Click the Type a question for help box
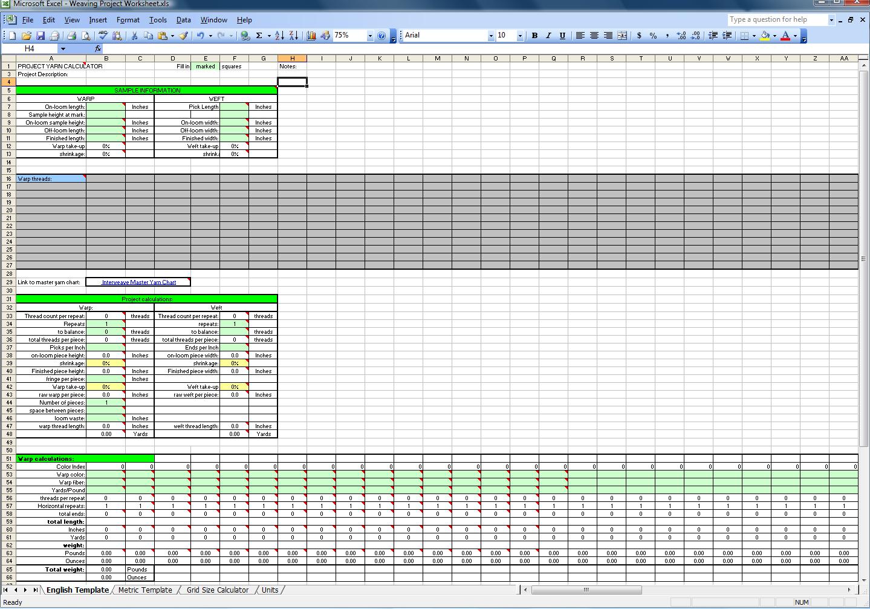 point(776,20)
